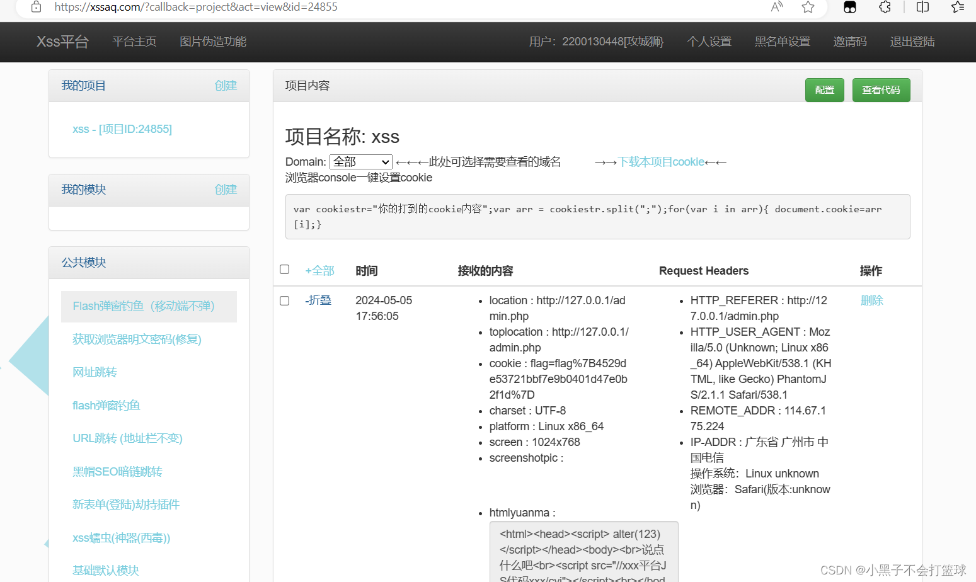Viewport: 976px width, 582px height.
Task: Open project xss - [项目ID:24855]
Action: 122,129
